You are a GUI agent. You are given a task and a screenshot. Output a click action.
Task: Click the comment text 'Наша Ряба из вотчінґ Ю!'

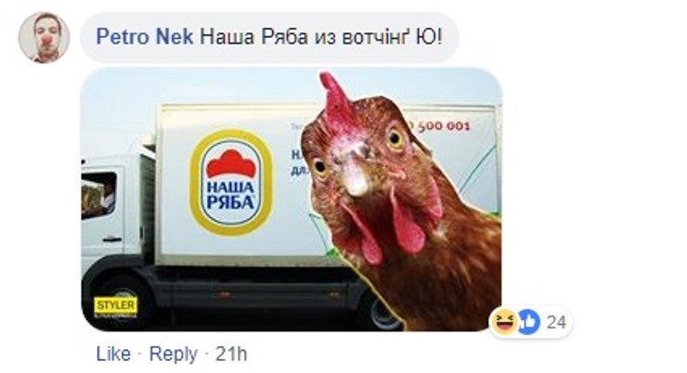pyautogui.click(x=327, y=39)
